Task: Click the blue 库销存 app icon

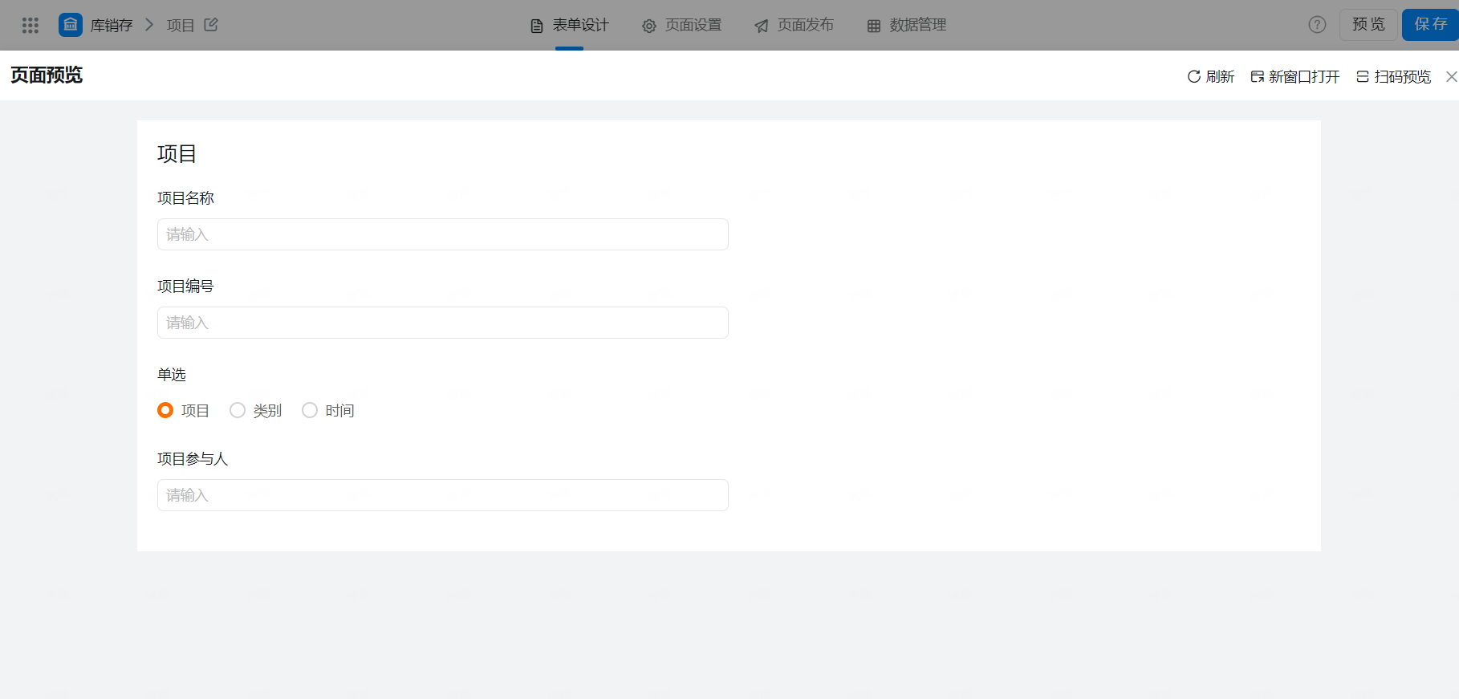Action: point(71,25)
